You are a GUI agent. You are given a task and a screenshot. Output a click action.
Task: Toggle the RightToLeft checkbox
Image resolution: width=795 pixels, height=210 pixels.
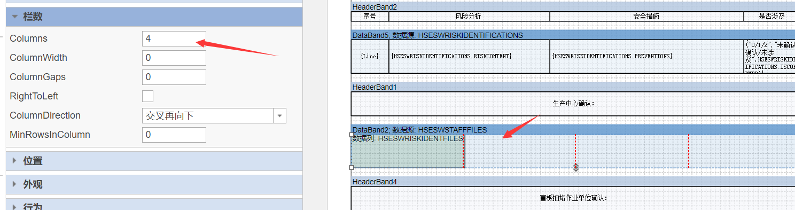148,96
